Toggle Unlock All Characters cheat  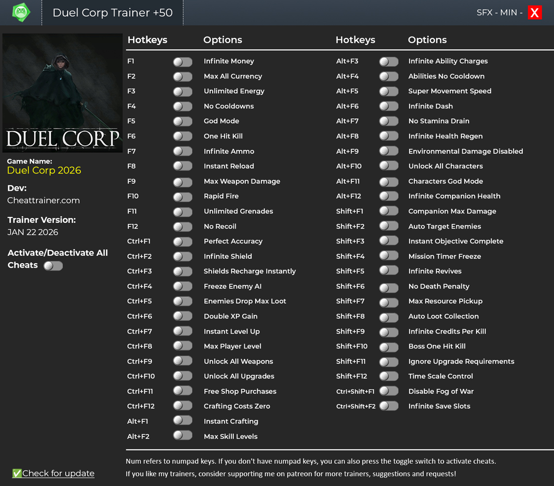click(x=389, y=166)
